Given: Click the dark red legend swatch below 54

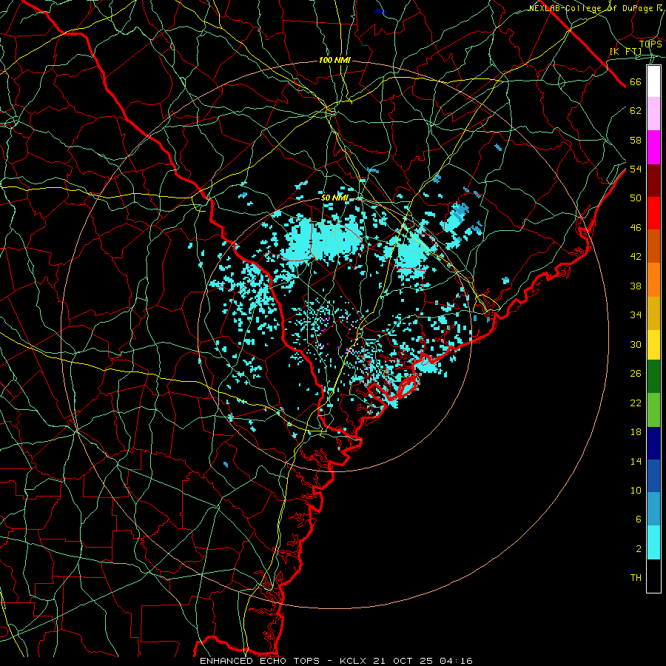Looking at the screenshot, I should coord(653,181).
